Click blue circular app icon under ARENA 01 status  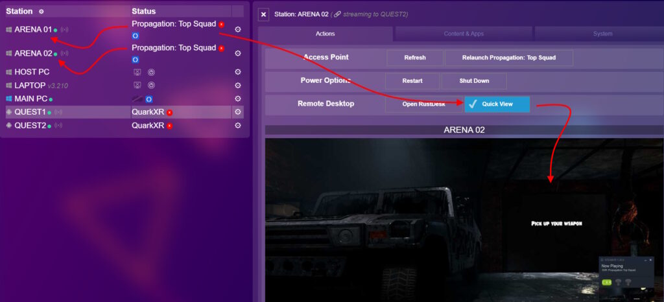[x=136, y=36]
